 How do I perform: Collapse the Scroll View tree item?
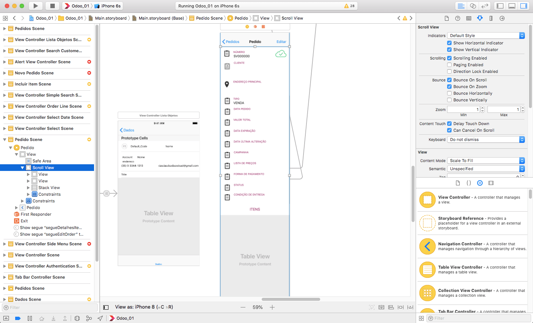click(23, 167)
